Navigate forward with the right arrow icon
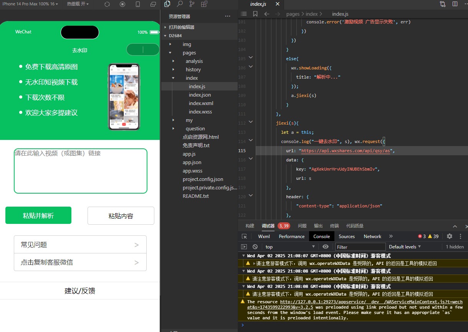 point(278,14)
